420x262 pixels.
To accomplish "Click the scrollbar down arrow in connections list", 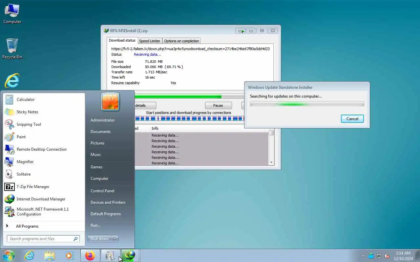I will pos(271,162).
